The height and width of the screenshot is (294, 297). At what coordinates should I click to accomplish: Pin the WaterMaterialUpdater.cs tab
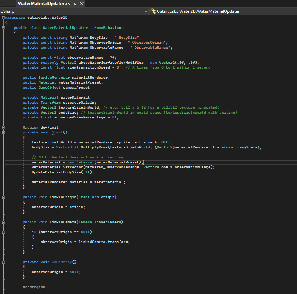coord(75,4)
